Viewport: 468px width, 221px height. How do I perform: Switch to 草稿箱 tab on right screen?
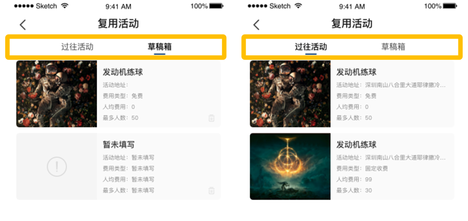(x=393, y=47)
